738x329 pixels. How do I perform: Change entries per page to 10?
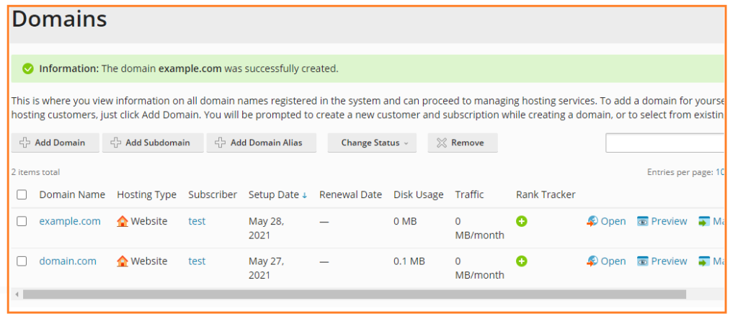(x=720, y=172)
